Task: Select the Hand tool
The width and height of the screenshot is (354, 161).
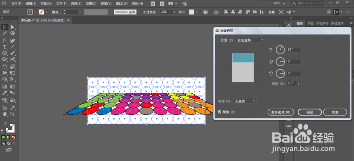Action: tap(5, 114)
